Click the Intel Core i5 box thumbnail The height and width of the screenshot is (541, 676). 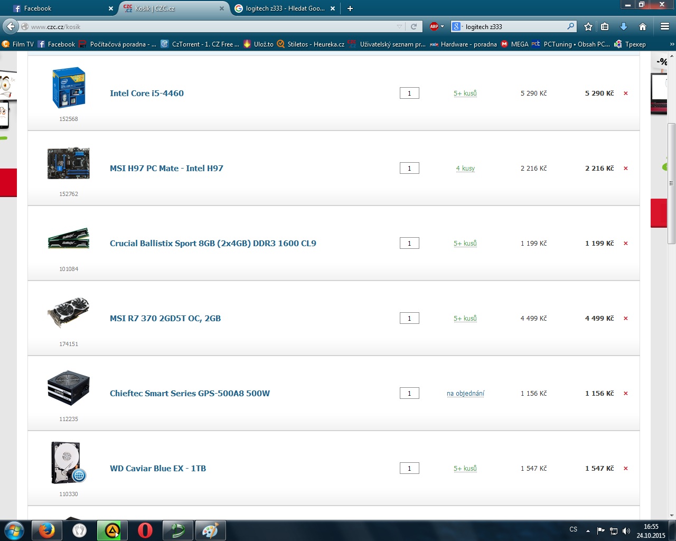pyautogui.click(x=69, y=88)
